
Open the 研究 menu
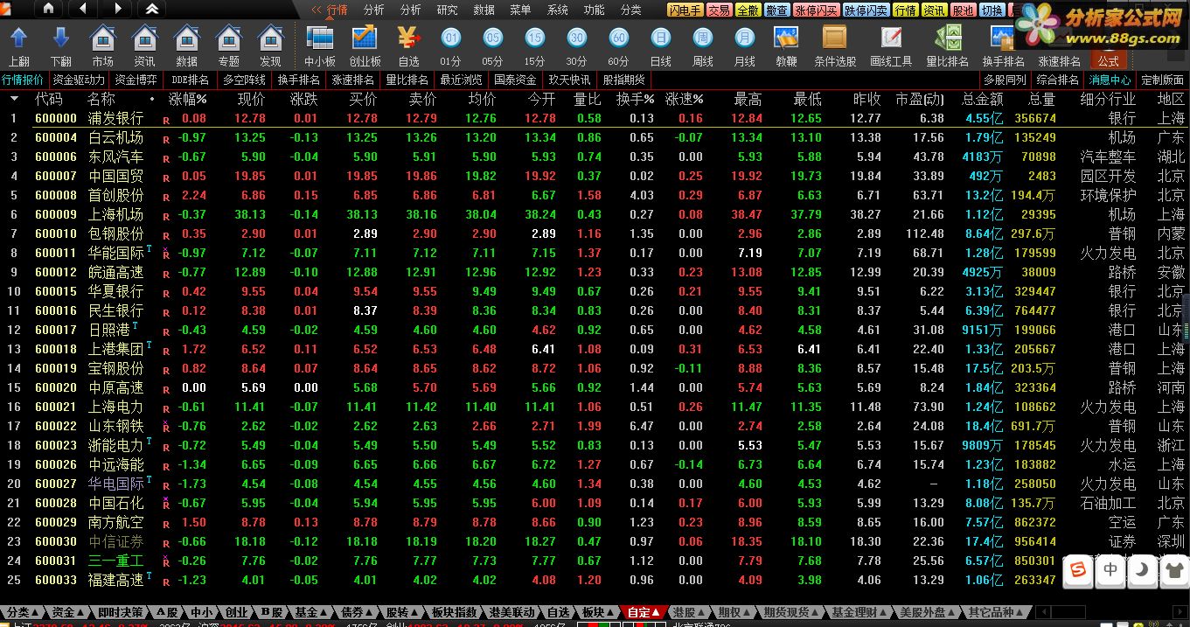(x=447, y=10)
